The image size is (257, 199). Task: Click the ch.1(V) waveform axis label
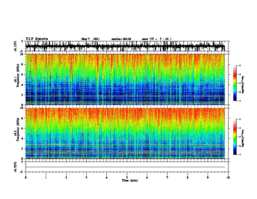coord(16,46)
